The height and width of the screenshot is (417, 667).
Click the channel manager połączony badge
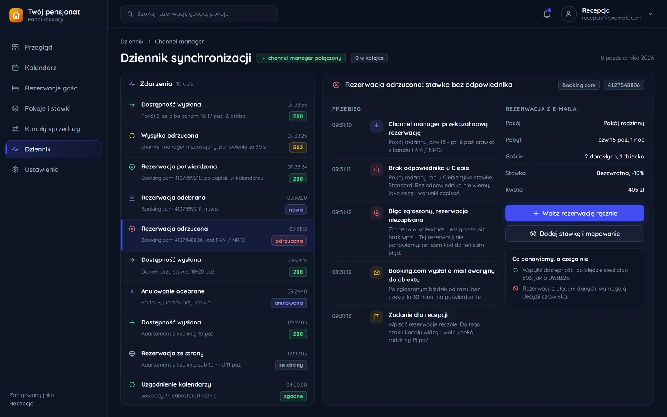(301, 58)
